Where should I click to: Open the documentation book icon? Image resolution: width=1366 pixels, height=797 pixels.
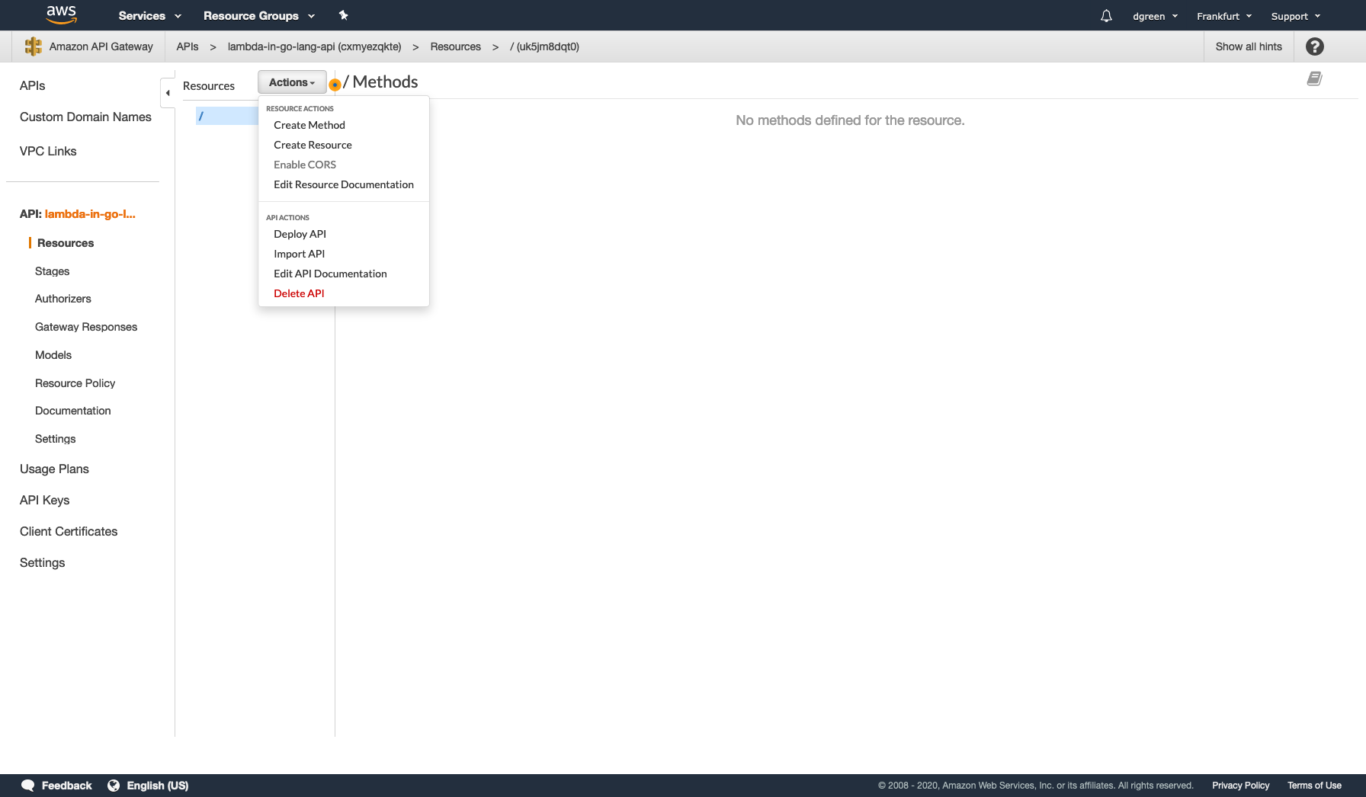click(x=1314, y=78)
